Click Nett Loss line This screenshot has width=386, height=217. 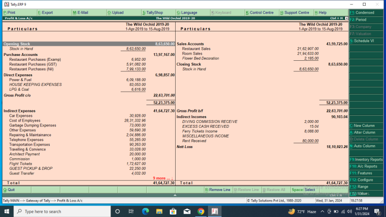click(x=185, y=147)
